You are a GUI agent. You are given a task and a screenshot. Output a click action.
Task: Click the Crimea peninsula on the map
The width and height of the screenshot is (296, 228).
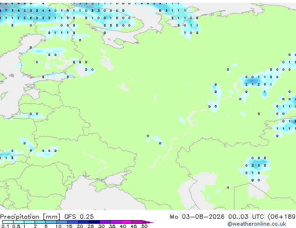click(x=106, y=184)
